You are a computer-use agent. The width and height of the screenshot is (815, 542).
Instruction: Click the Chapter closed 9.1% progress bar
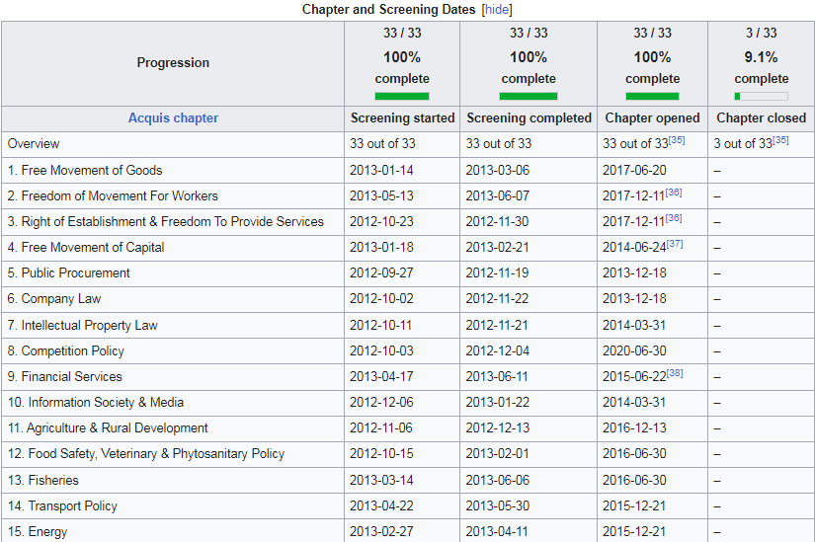coord(761,96)
